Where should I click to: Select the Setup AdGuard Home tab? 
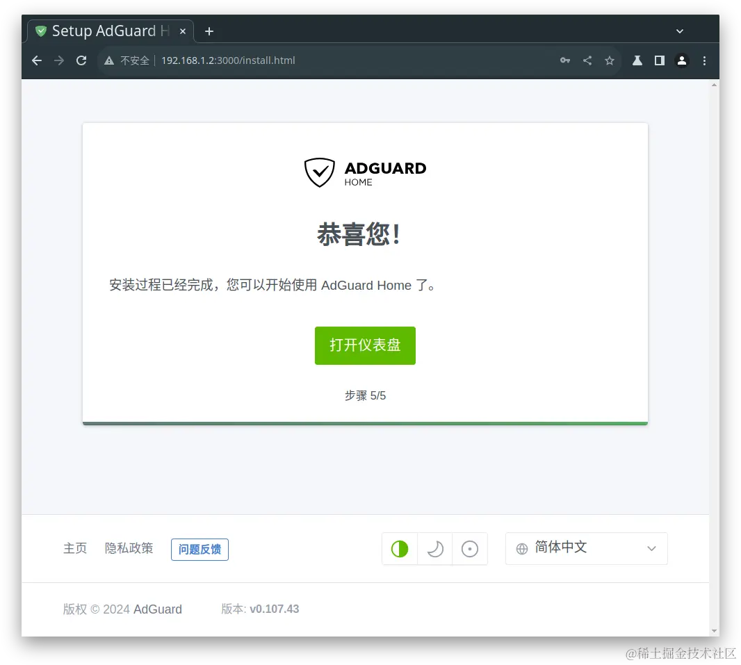(x=110, y=31)
